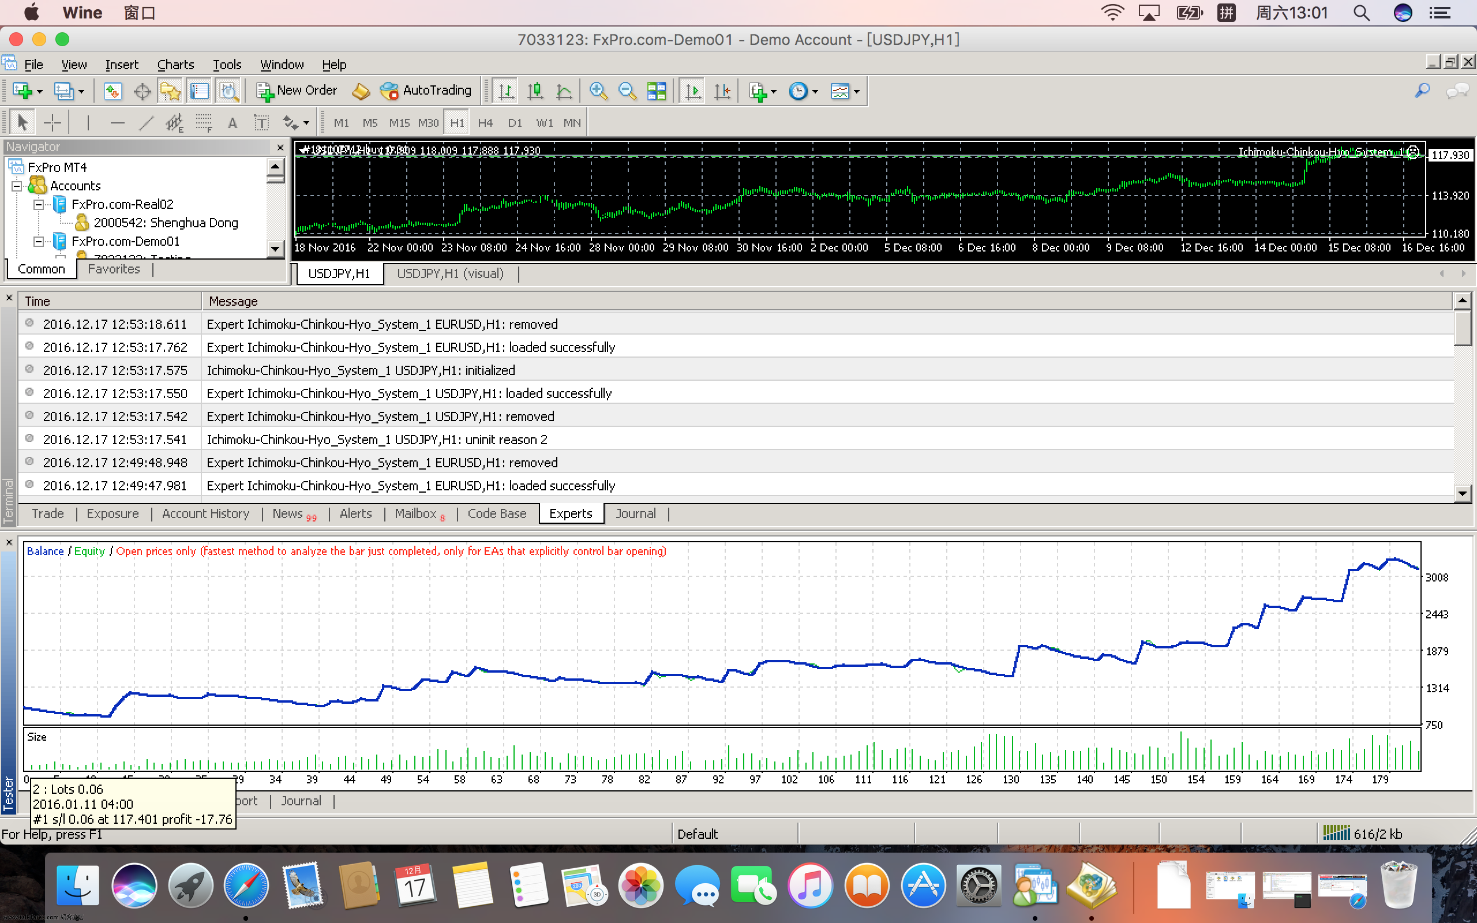
Task: Switch to Bar Chart mode
Action: point(505,92)
